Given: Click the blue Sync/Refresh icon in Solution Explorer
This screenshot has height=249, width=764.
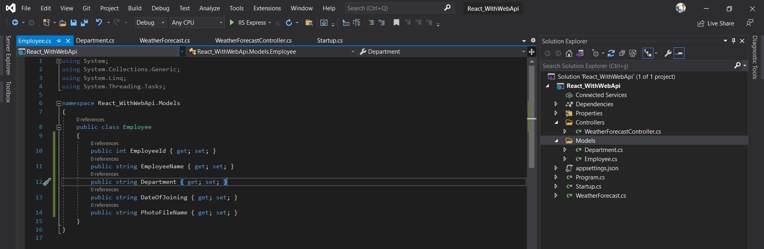Looking at the screenshot, I should [611, 53].
